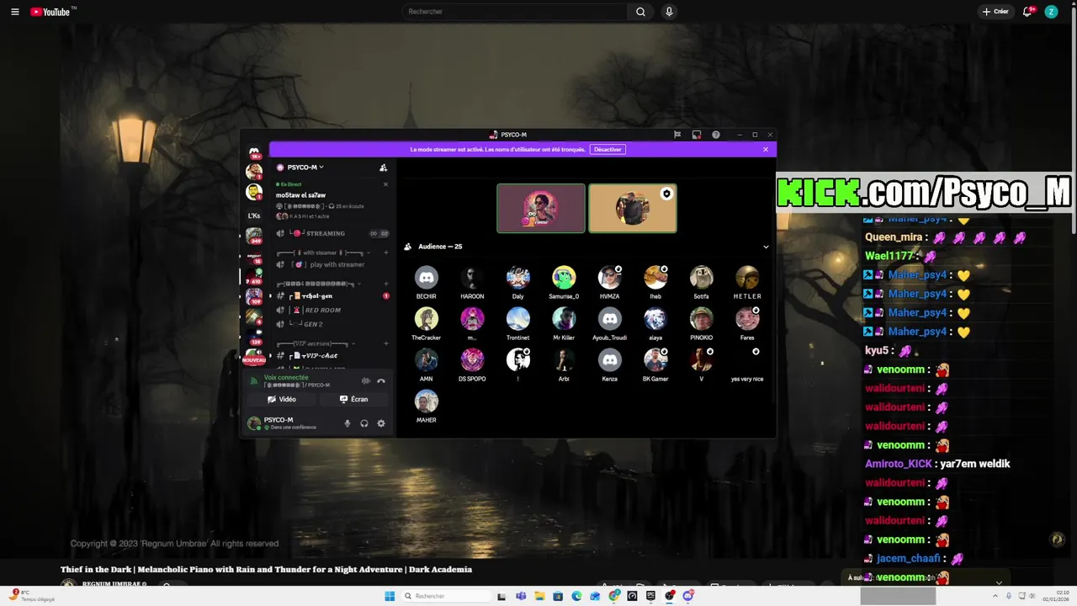Click the screen record icon in Discord titlebar
1077x606 pixels.
pos(697,135)
